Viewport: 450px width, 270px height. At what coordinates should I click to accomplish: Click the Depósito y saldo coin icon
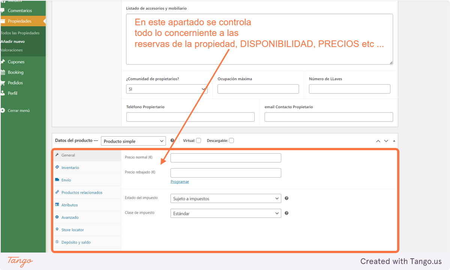pos(57,242)
